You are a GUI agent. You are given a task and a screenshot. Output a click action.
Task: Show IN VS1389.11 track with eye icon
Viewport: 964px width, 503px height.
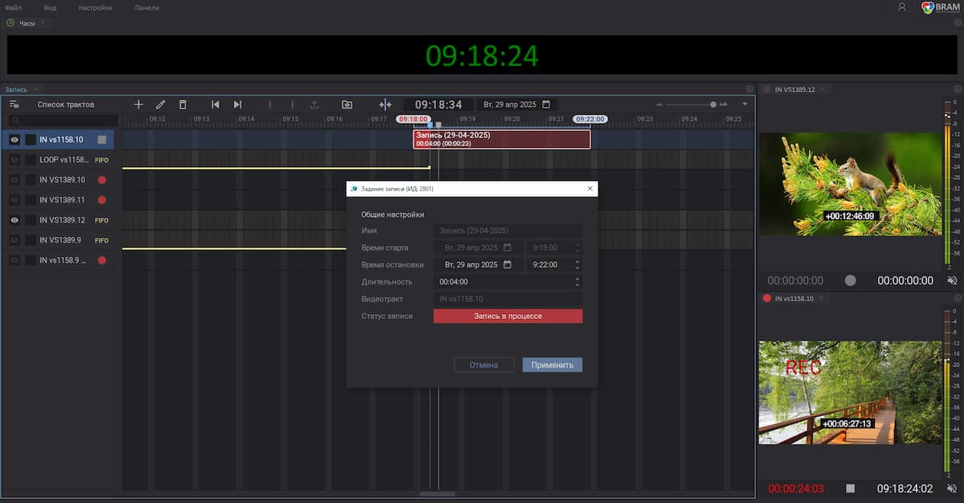(x=14, y=200)
